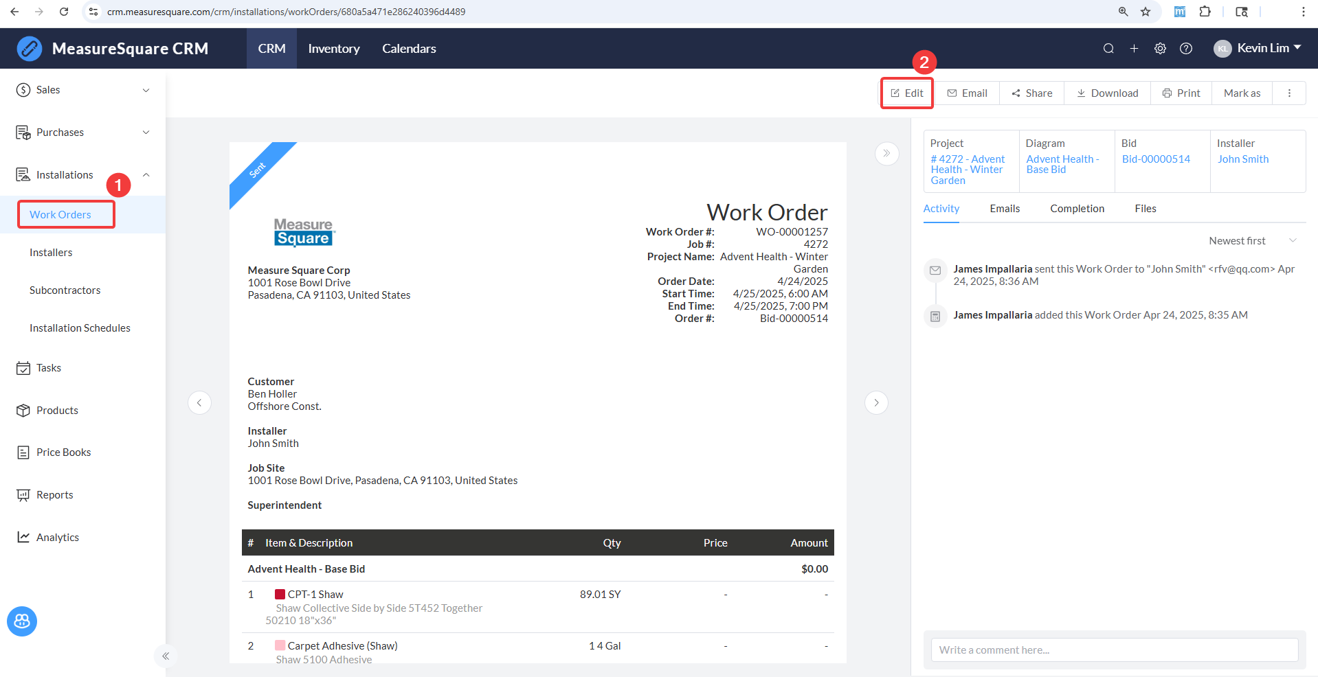This screenshot has height=677, width=1318.
Task: Open the global search magnifier icon
Action: point(1108,49)
